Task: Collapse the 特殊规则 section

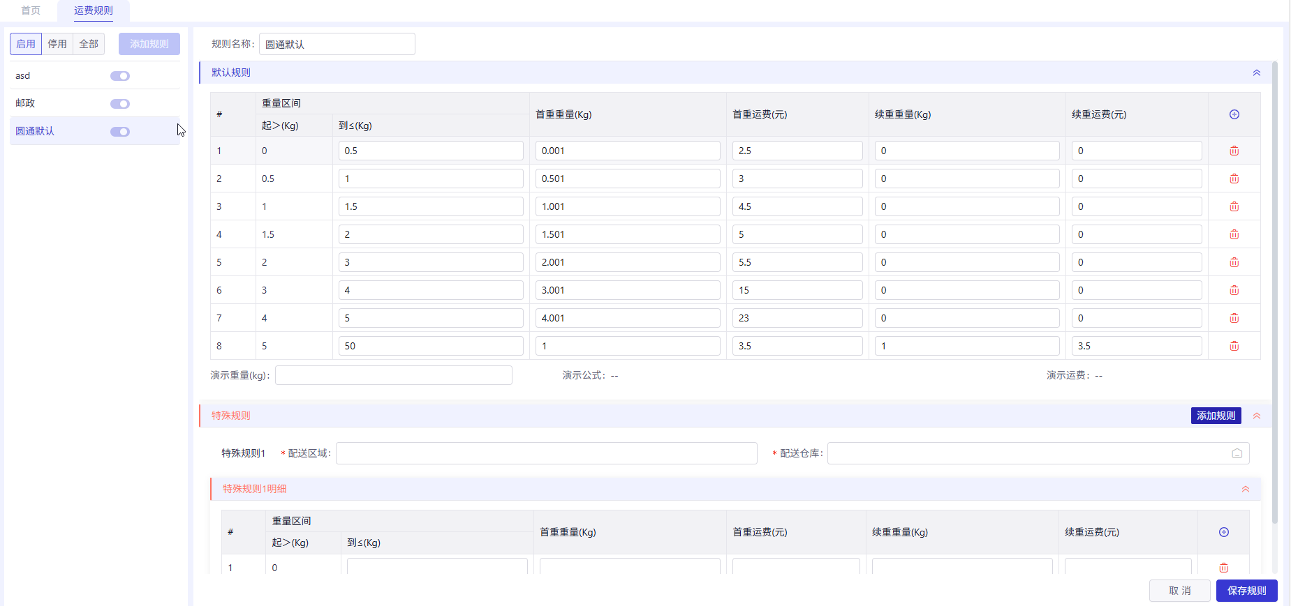Action: pos(1256,416)
